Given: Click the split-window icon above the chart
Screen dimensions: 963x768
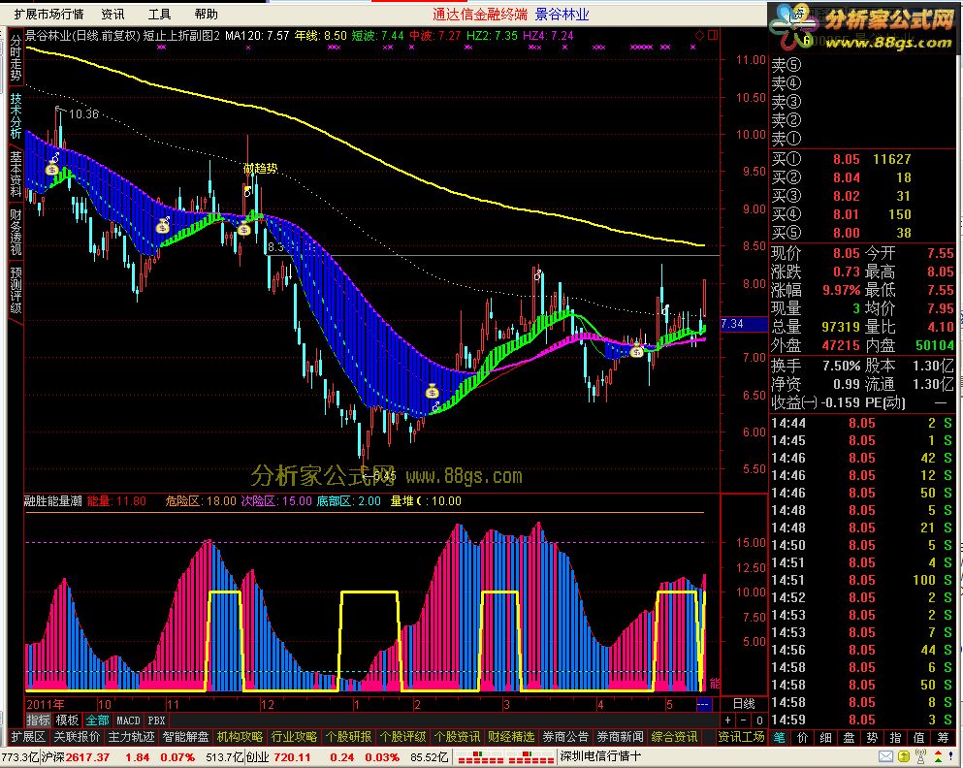Looking at the screenshot, I should [x=713, y=35].
